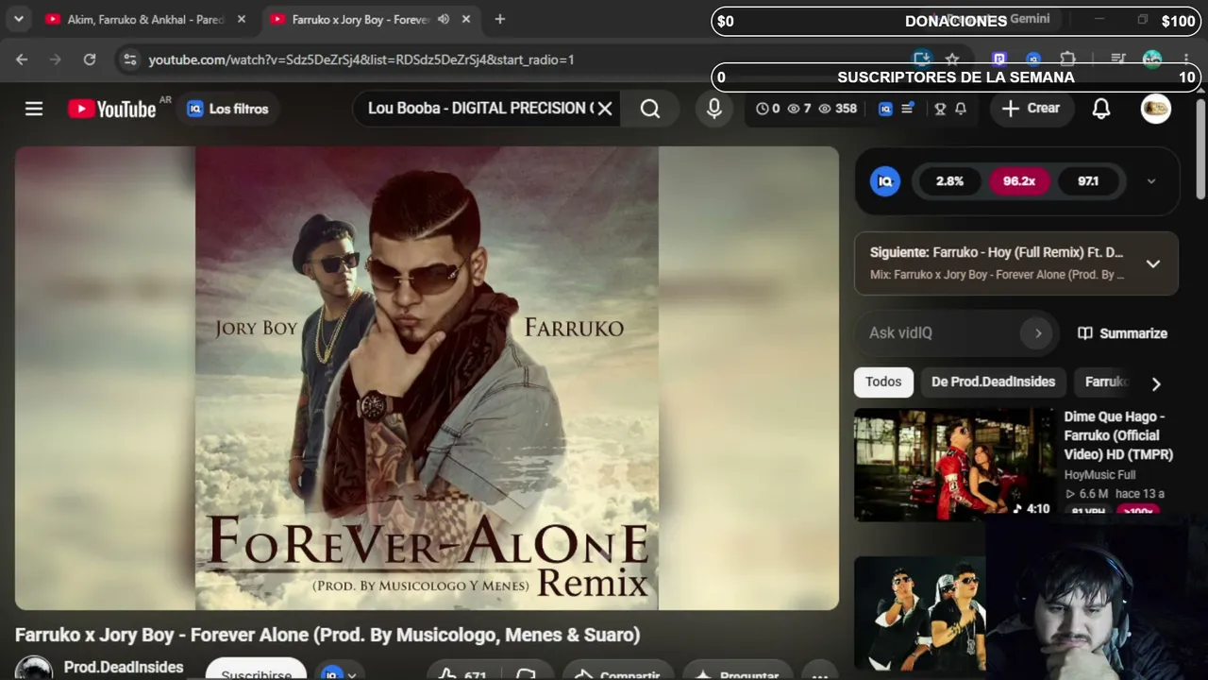Click the small vidIQ bell icon
Image resolution: width=1208 pixels, height=680 pixels.
pyautogui.click(x=961, y=109)
